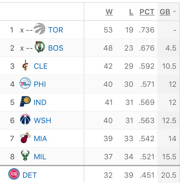The width and height of the screenshot is (180, 183).
Task: Open the TOR team link
Action: point(56,30)
